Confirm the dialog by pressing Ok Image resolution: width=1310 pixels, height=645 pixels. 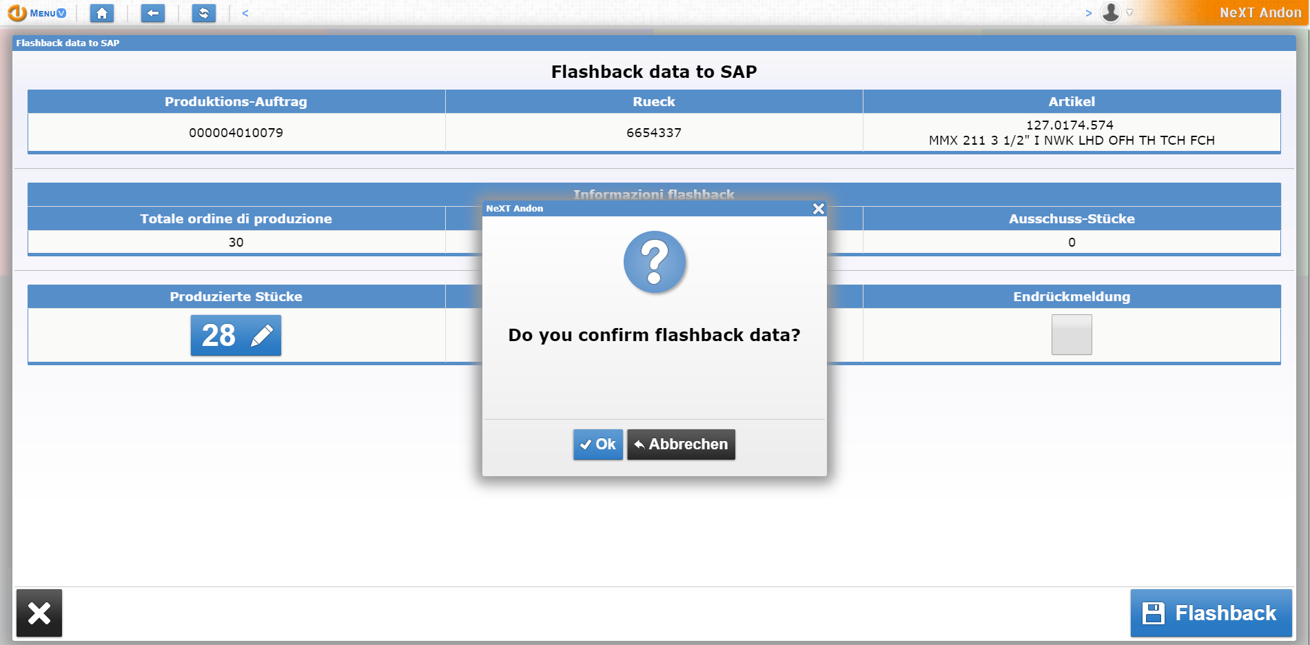[597, 444]
